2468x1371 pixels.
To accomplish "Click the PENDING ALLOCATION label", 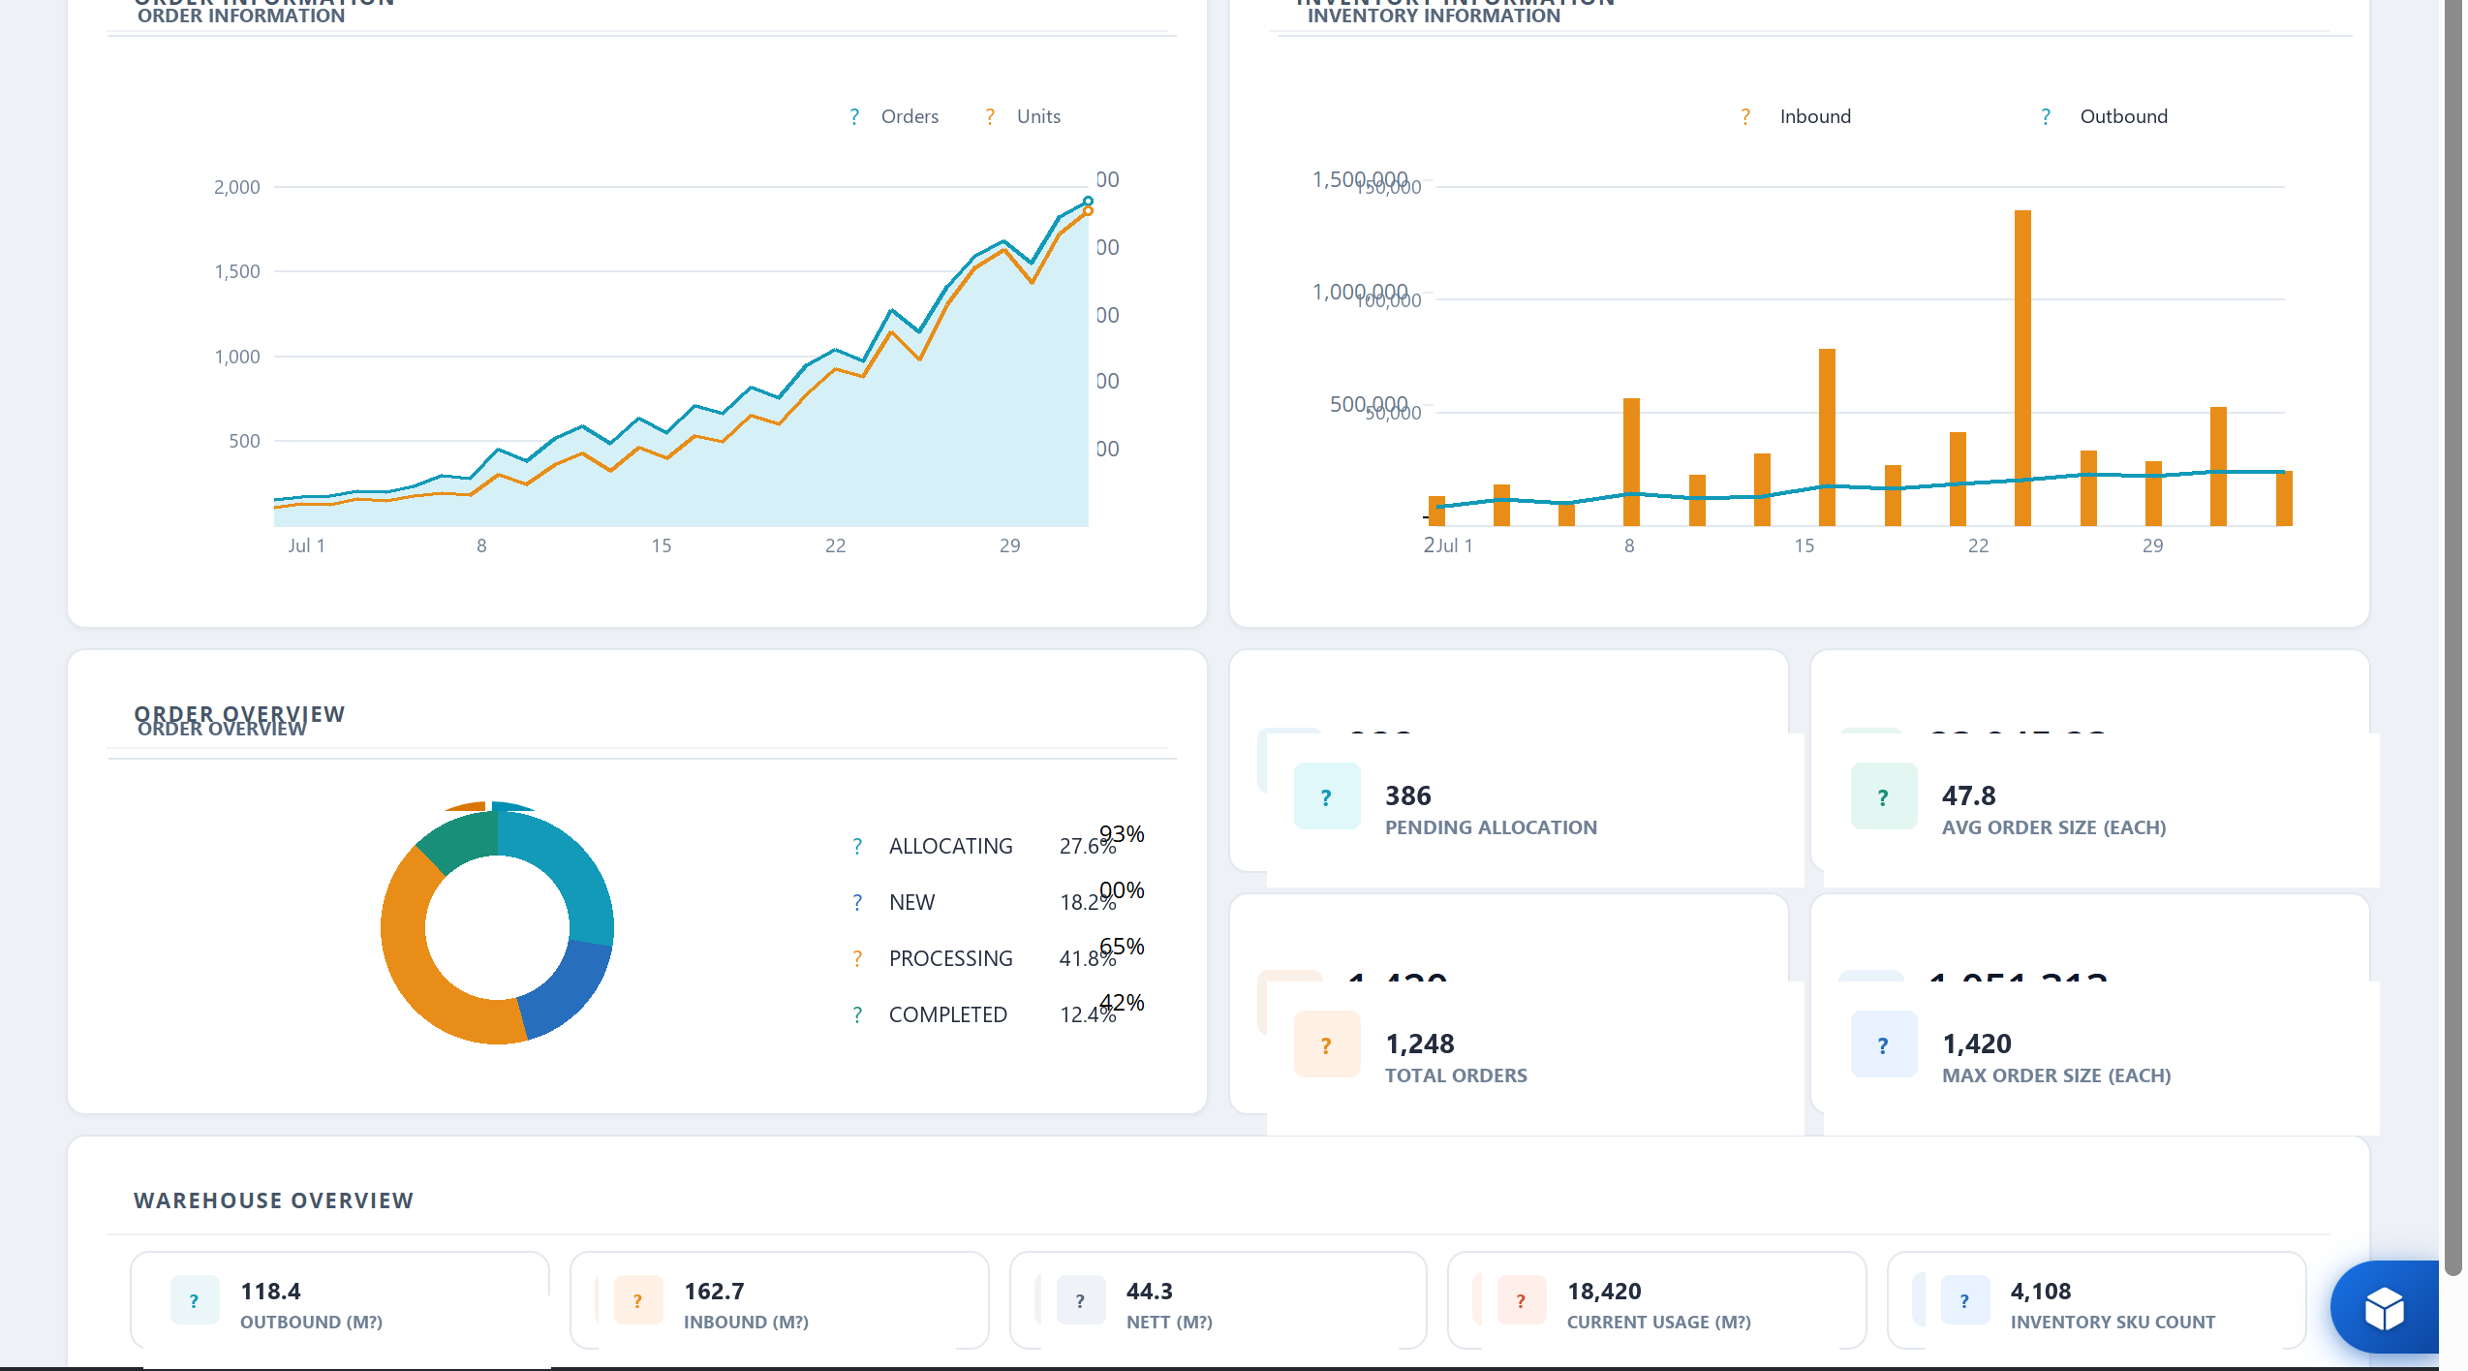I will pyautogui.click(x=1491, y=827).
